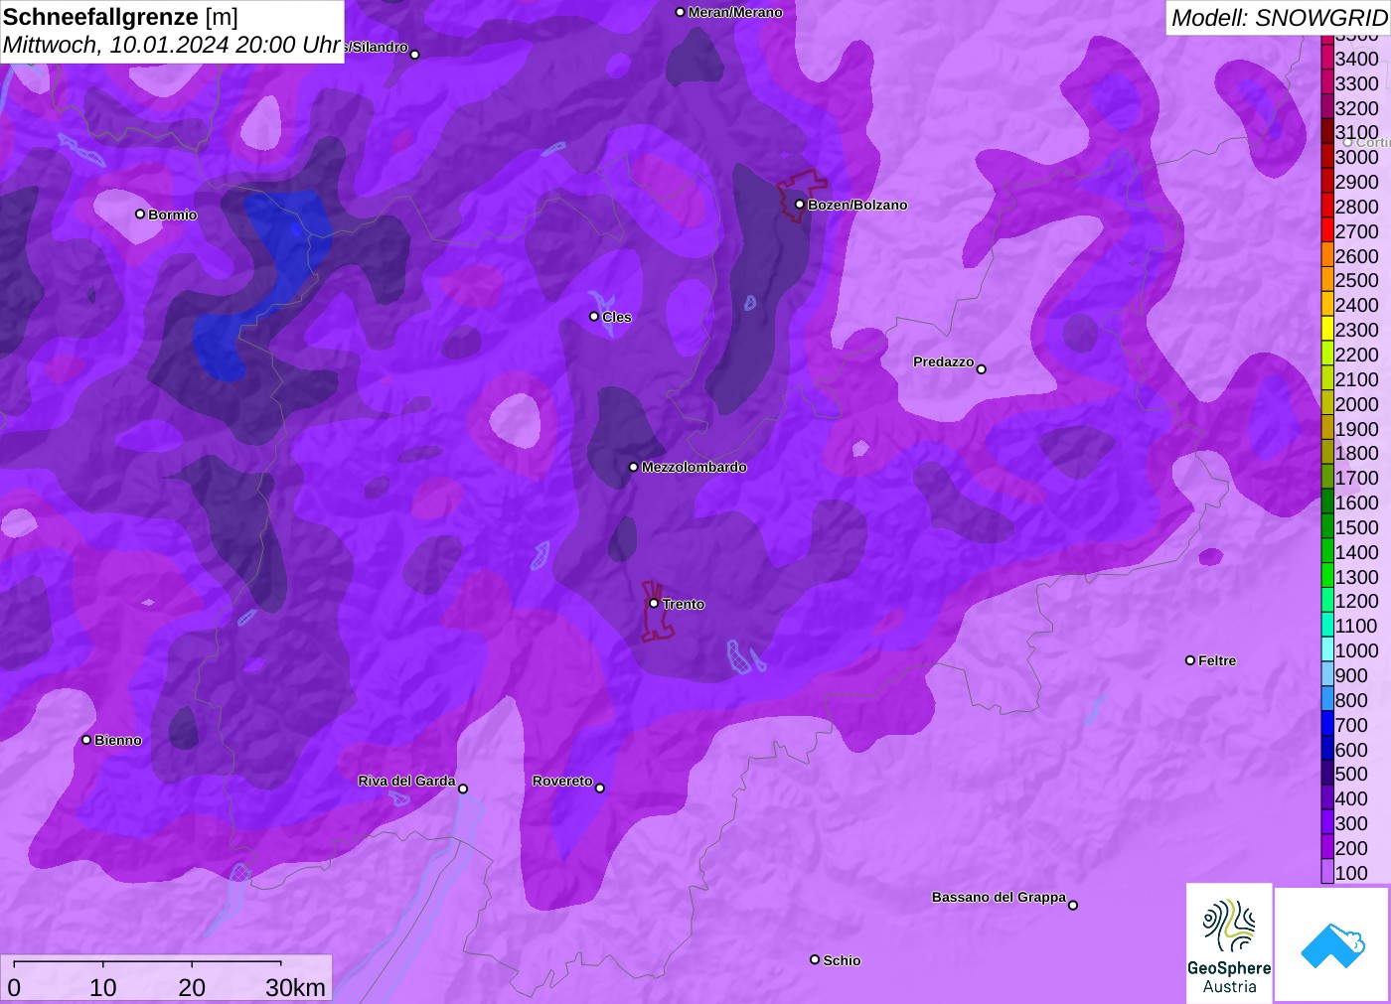This screenshot has width=1391, height=1004.
Task: Click the '30km' scale bar label
Action: [x=295, y=987]
